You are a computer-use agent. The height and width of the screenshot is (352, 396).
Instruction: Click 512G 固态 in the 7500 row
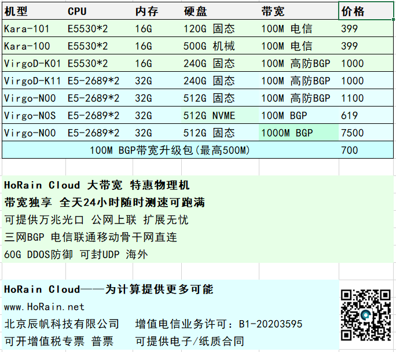tap(220, 133)
